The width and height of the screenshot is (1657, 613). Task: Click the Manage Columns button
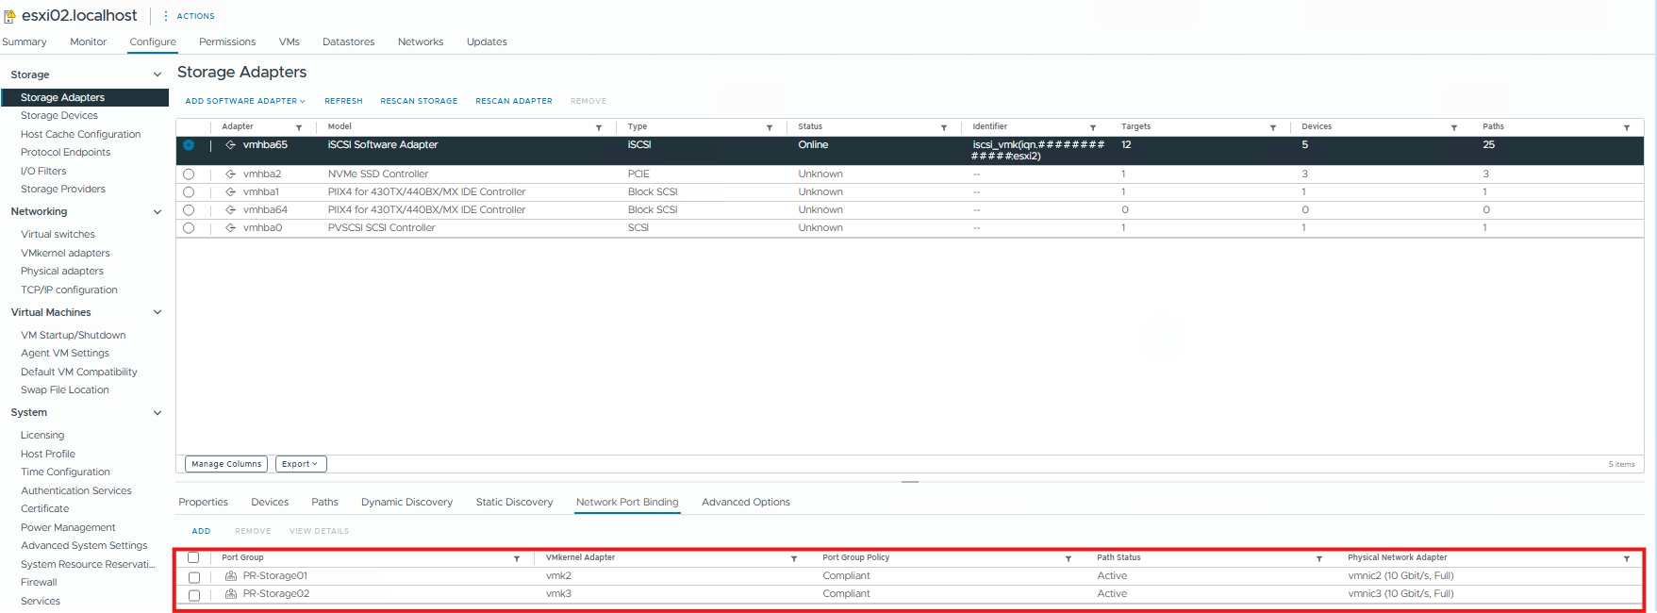click(226, 464)
